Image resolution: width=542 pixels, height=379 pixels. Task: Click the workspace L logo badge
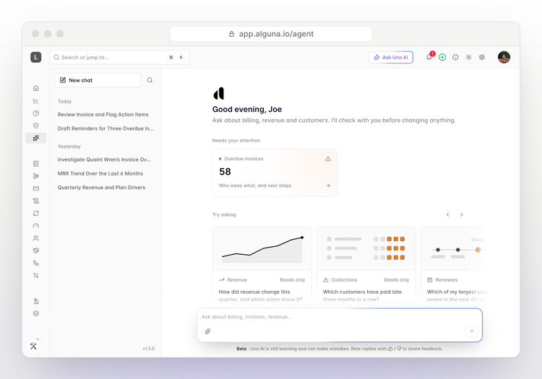point(36,57)
